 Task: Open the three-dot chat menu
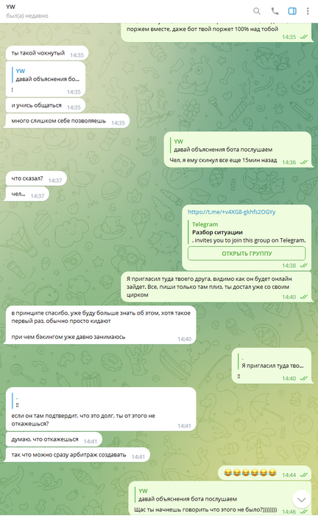tap(308, 11)
